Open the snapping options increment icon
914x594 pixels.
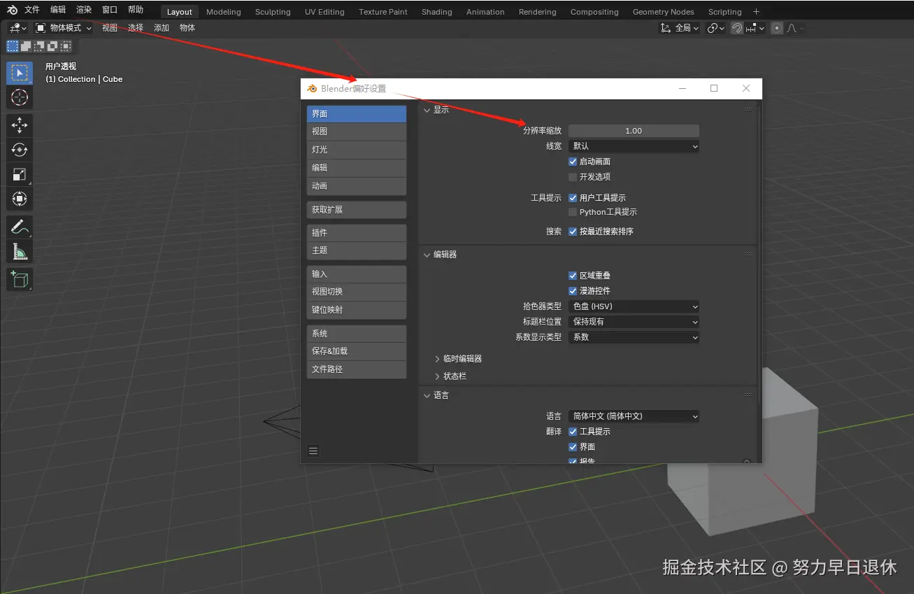[754, 28]
